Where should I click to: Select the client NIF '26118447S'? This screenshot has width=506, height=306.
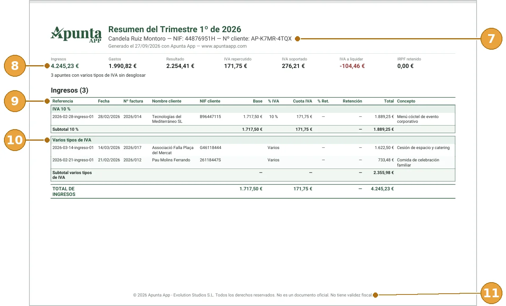coord(210,160)
